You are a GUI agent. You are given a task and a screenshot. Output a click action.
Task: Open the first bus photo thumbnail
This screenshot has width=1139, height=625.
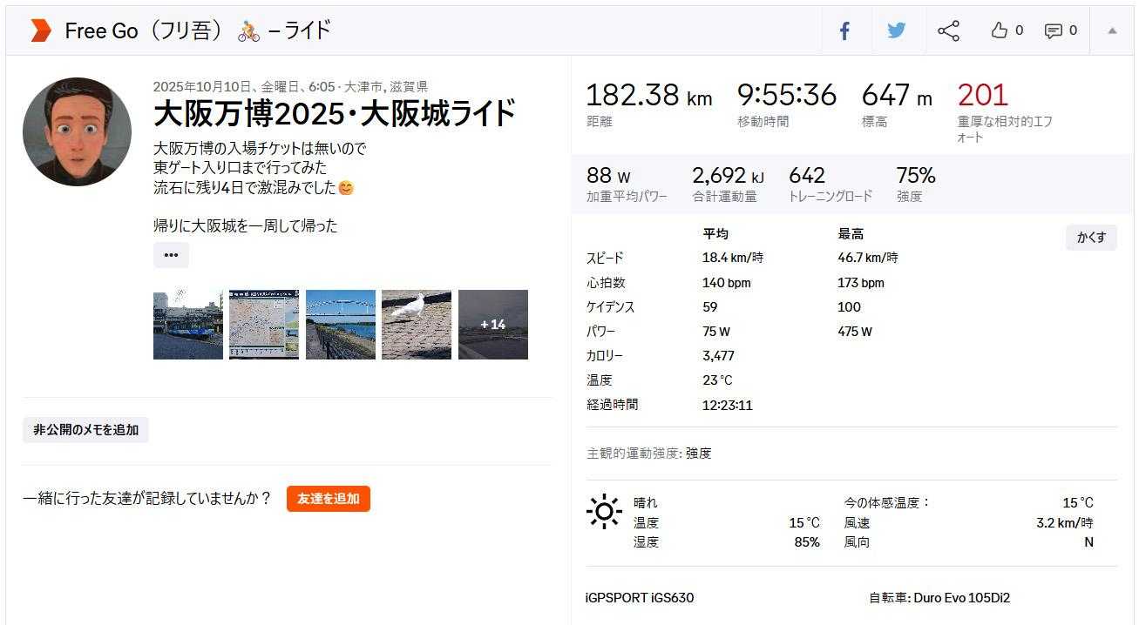click(187, 325)
